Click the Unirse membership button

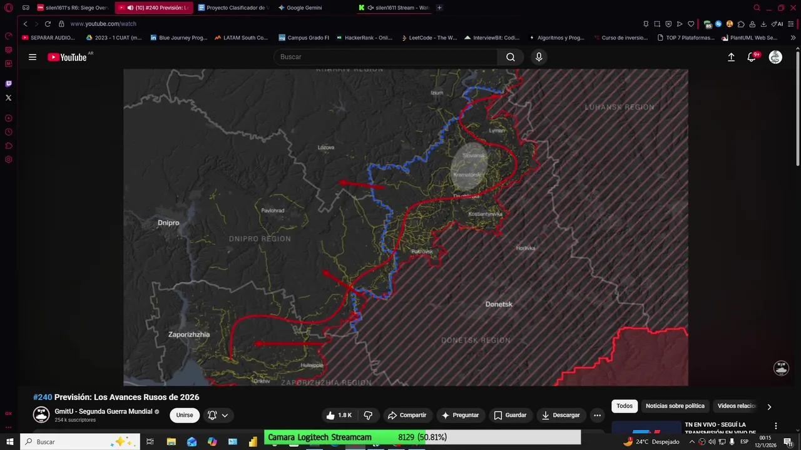coord(185,415)
